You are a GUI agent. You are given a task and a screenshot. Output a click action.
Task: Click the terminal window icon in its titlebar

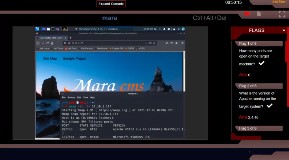click(63, 94)
